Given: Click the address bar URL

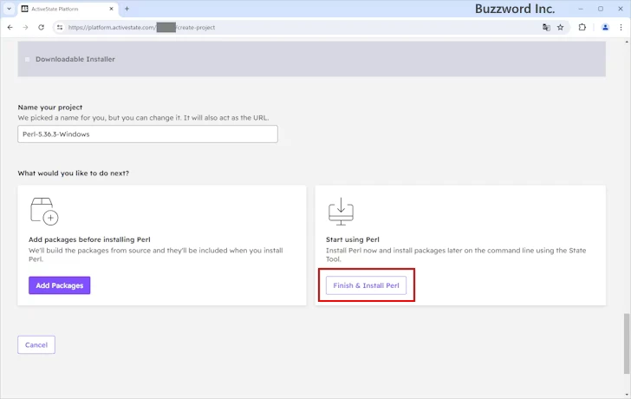Looking at the screenshot, I should point(141,28).
